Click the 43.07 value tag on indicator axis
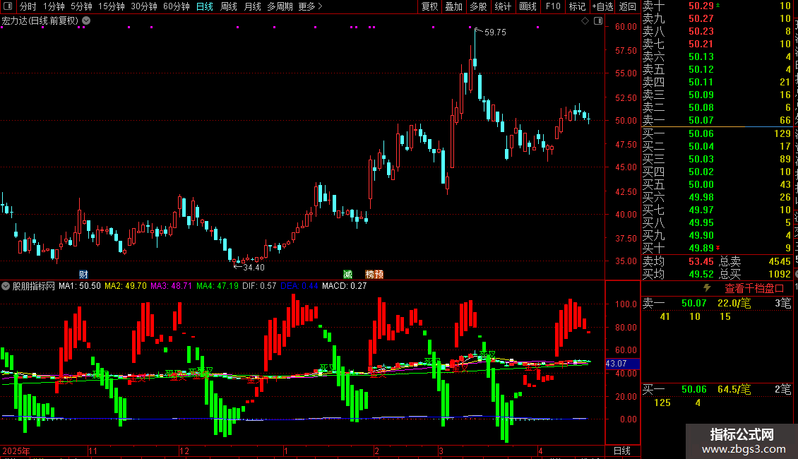This screenshot has width=798, height=459. [x=622, y=364]
